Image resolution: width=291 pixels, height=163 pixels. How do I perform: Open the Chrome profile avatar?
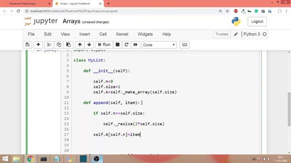coord(279,11)
